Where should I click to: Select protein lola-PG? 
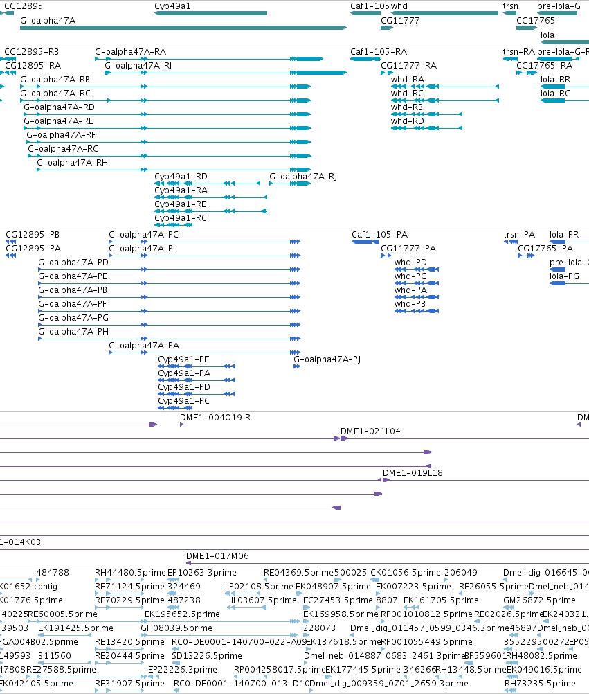(x=564, y=276)
